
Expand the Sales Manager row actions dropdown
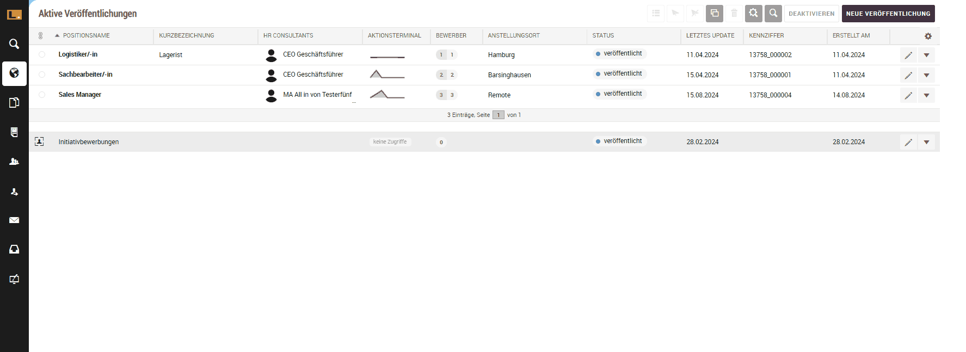click(x=926, y=95)
